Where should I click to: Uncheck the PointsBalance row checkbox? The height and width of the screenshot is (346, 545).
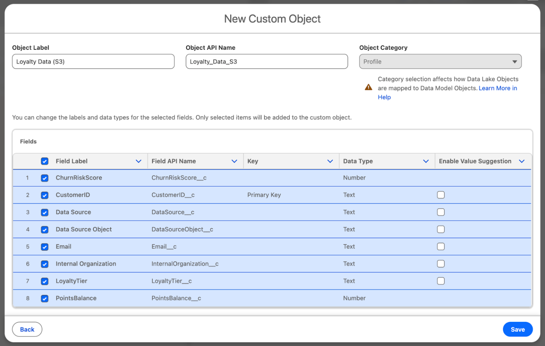pyautogui.click(x=45, y=298)
